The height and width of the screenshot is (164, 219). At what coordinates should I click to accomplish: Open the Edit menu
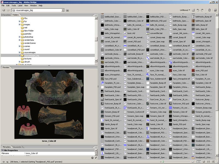point(8,5)
